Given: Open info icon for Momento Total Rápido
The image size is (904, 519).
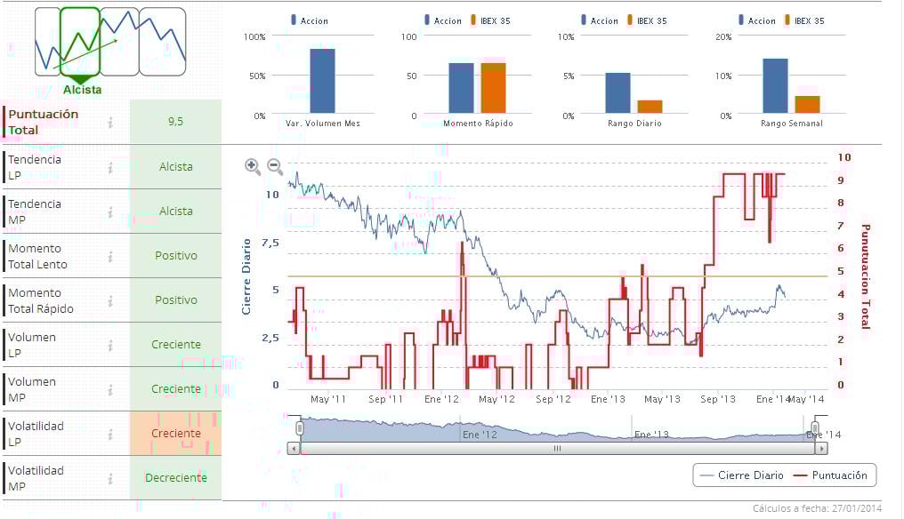Looking at the screenshot, I should [110, 300].
